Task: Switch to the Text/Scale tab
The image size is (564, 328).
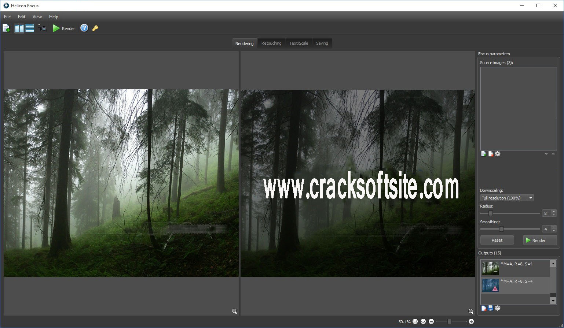Action: point(299,43)
